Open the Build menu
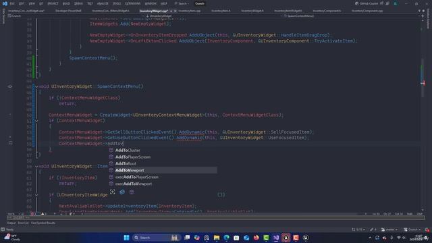Viewport: 432px width, 243px height. click(x=66, y=3)
